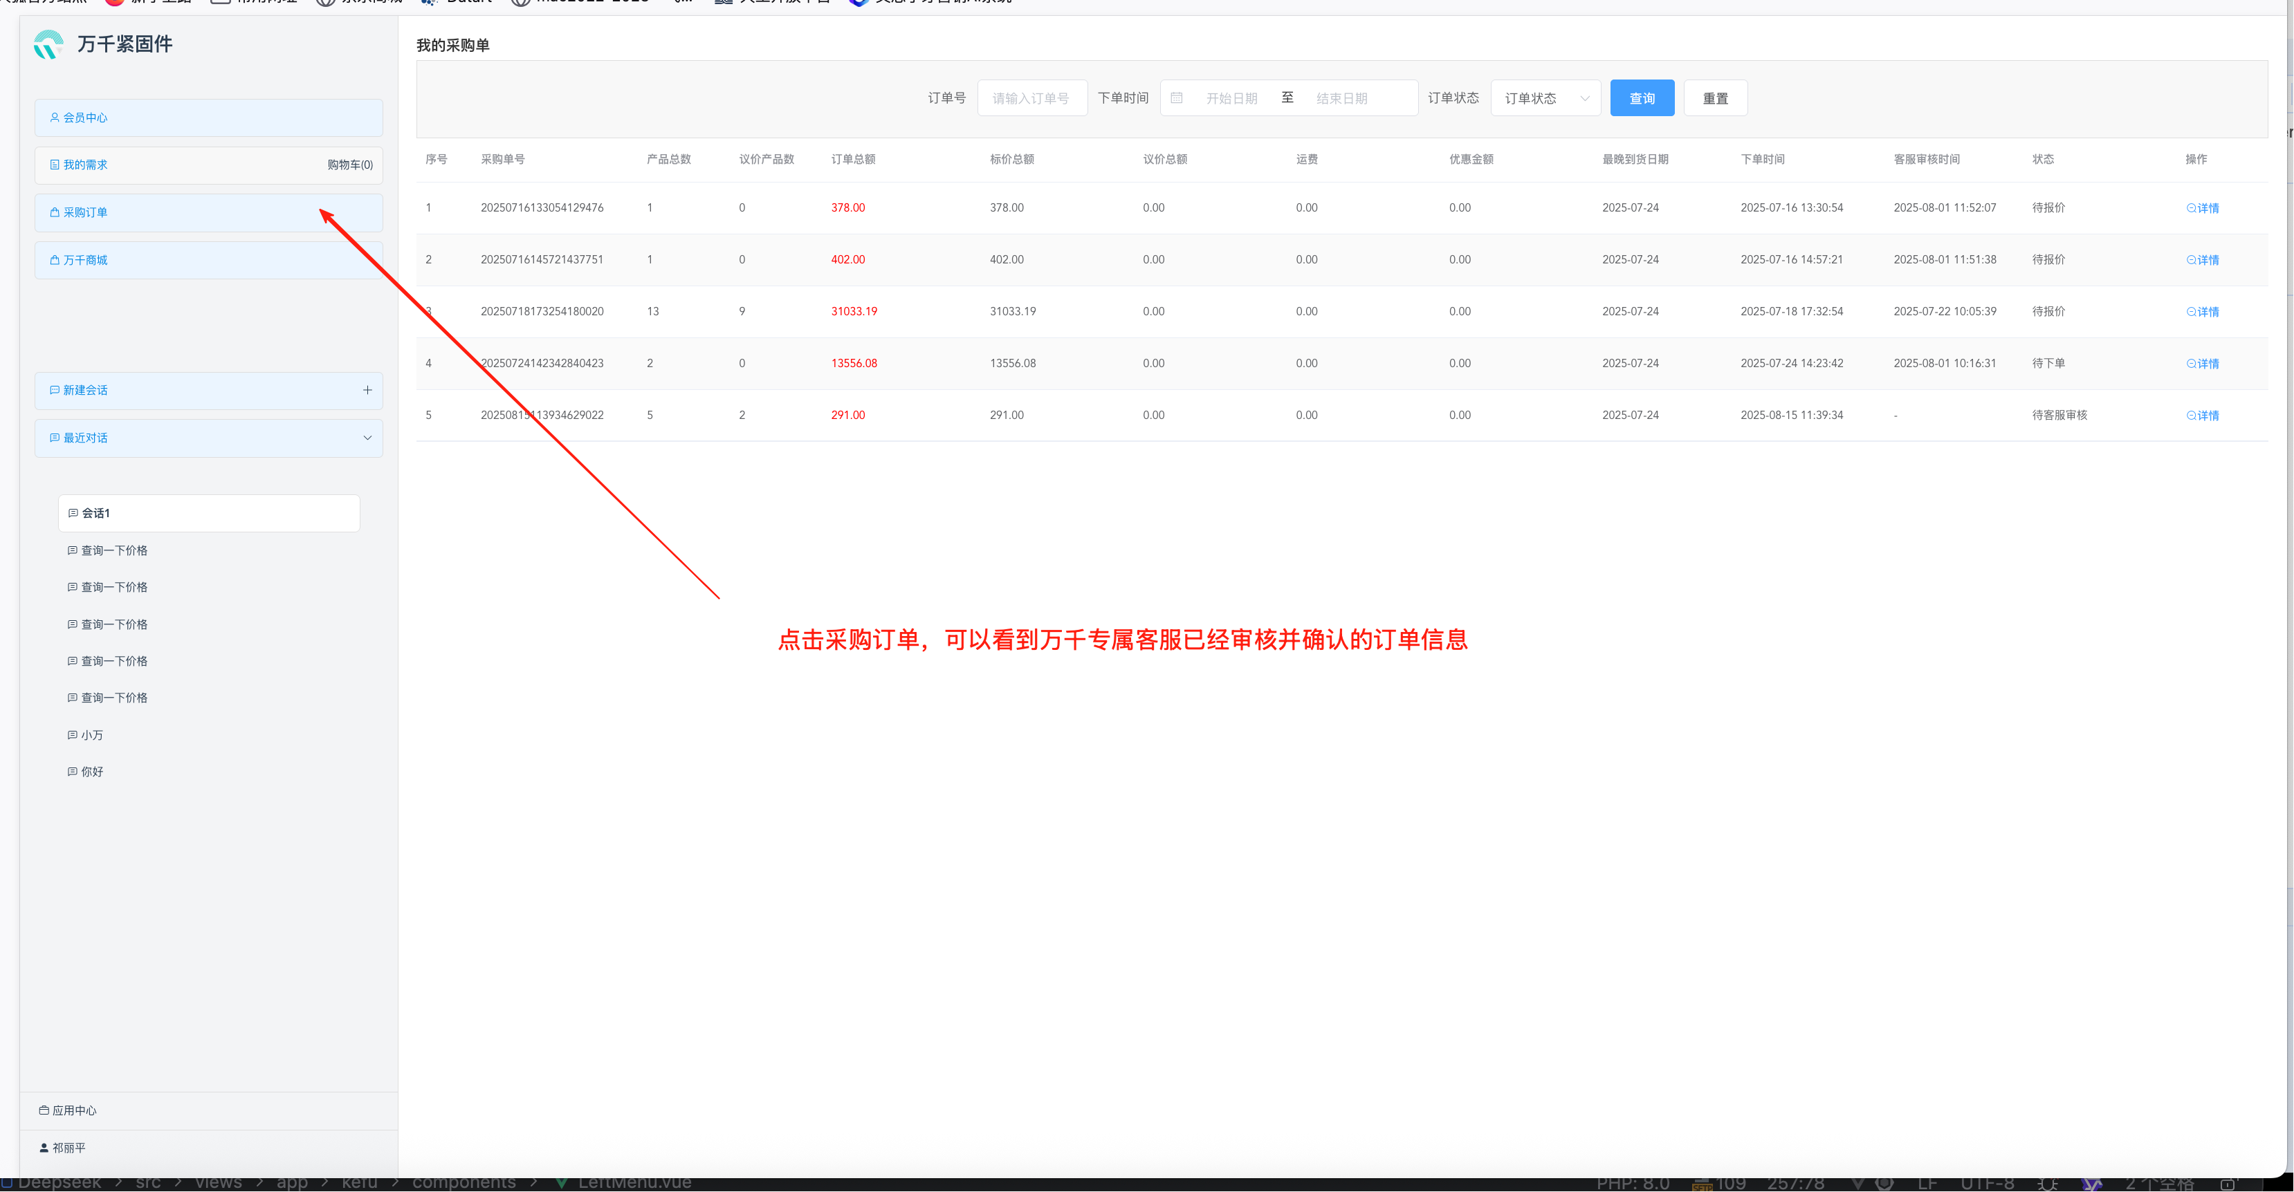Open 万千商城 menu item
The image size is (2294, 1192).
86,260
